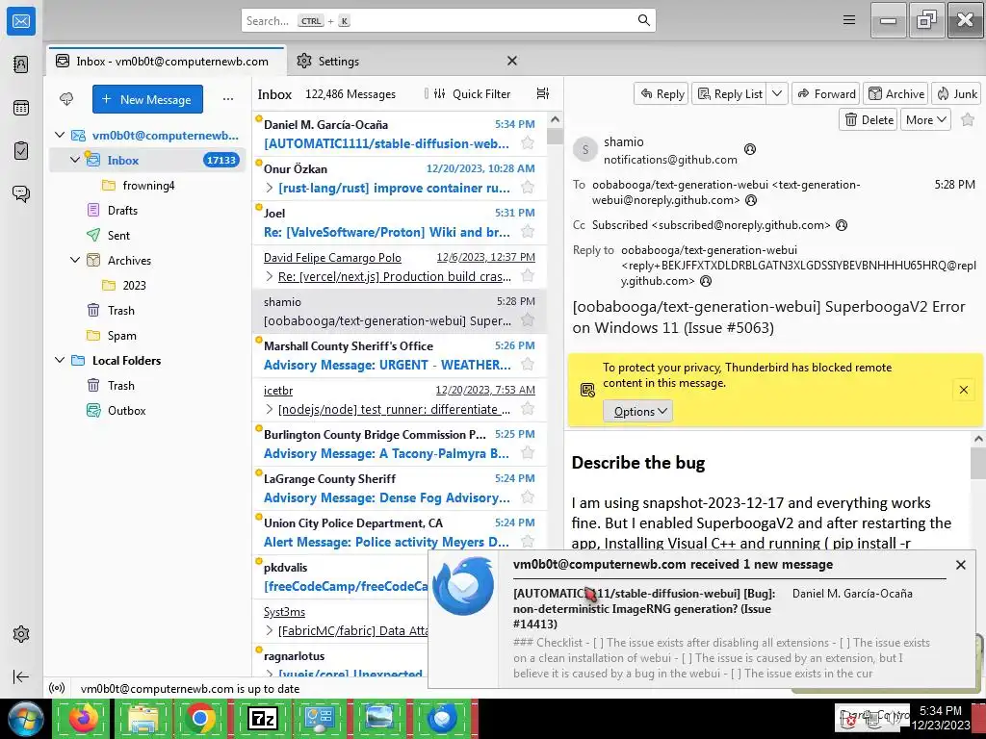The image size is (986, 739).
Task: Reply to the open message
Action: [662, 93]
